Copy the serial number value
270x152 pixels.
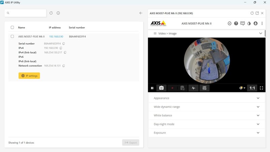click(x=64, y=44)
